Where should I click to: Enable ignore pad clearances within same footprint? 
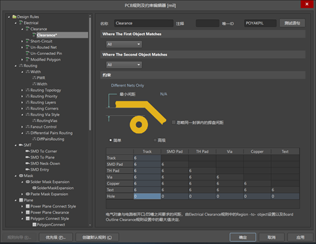(174, 122)
